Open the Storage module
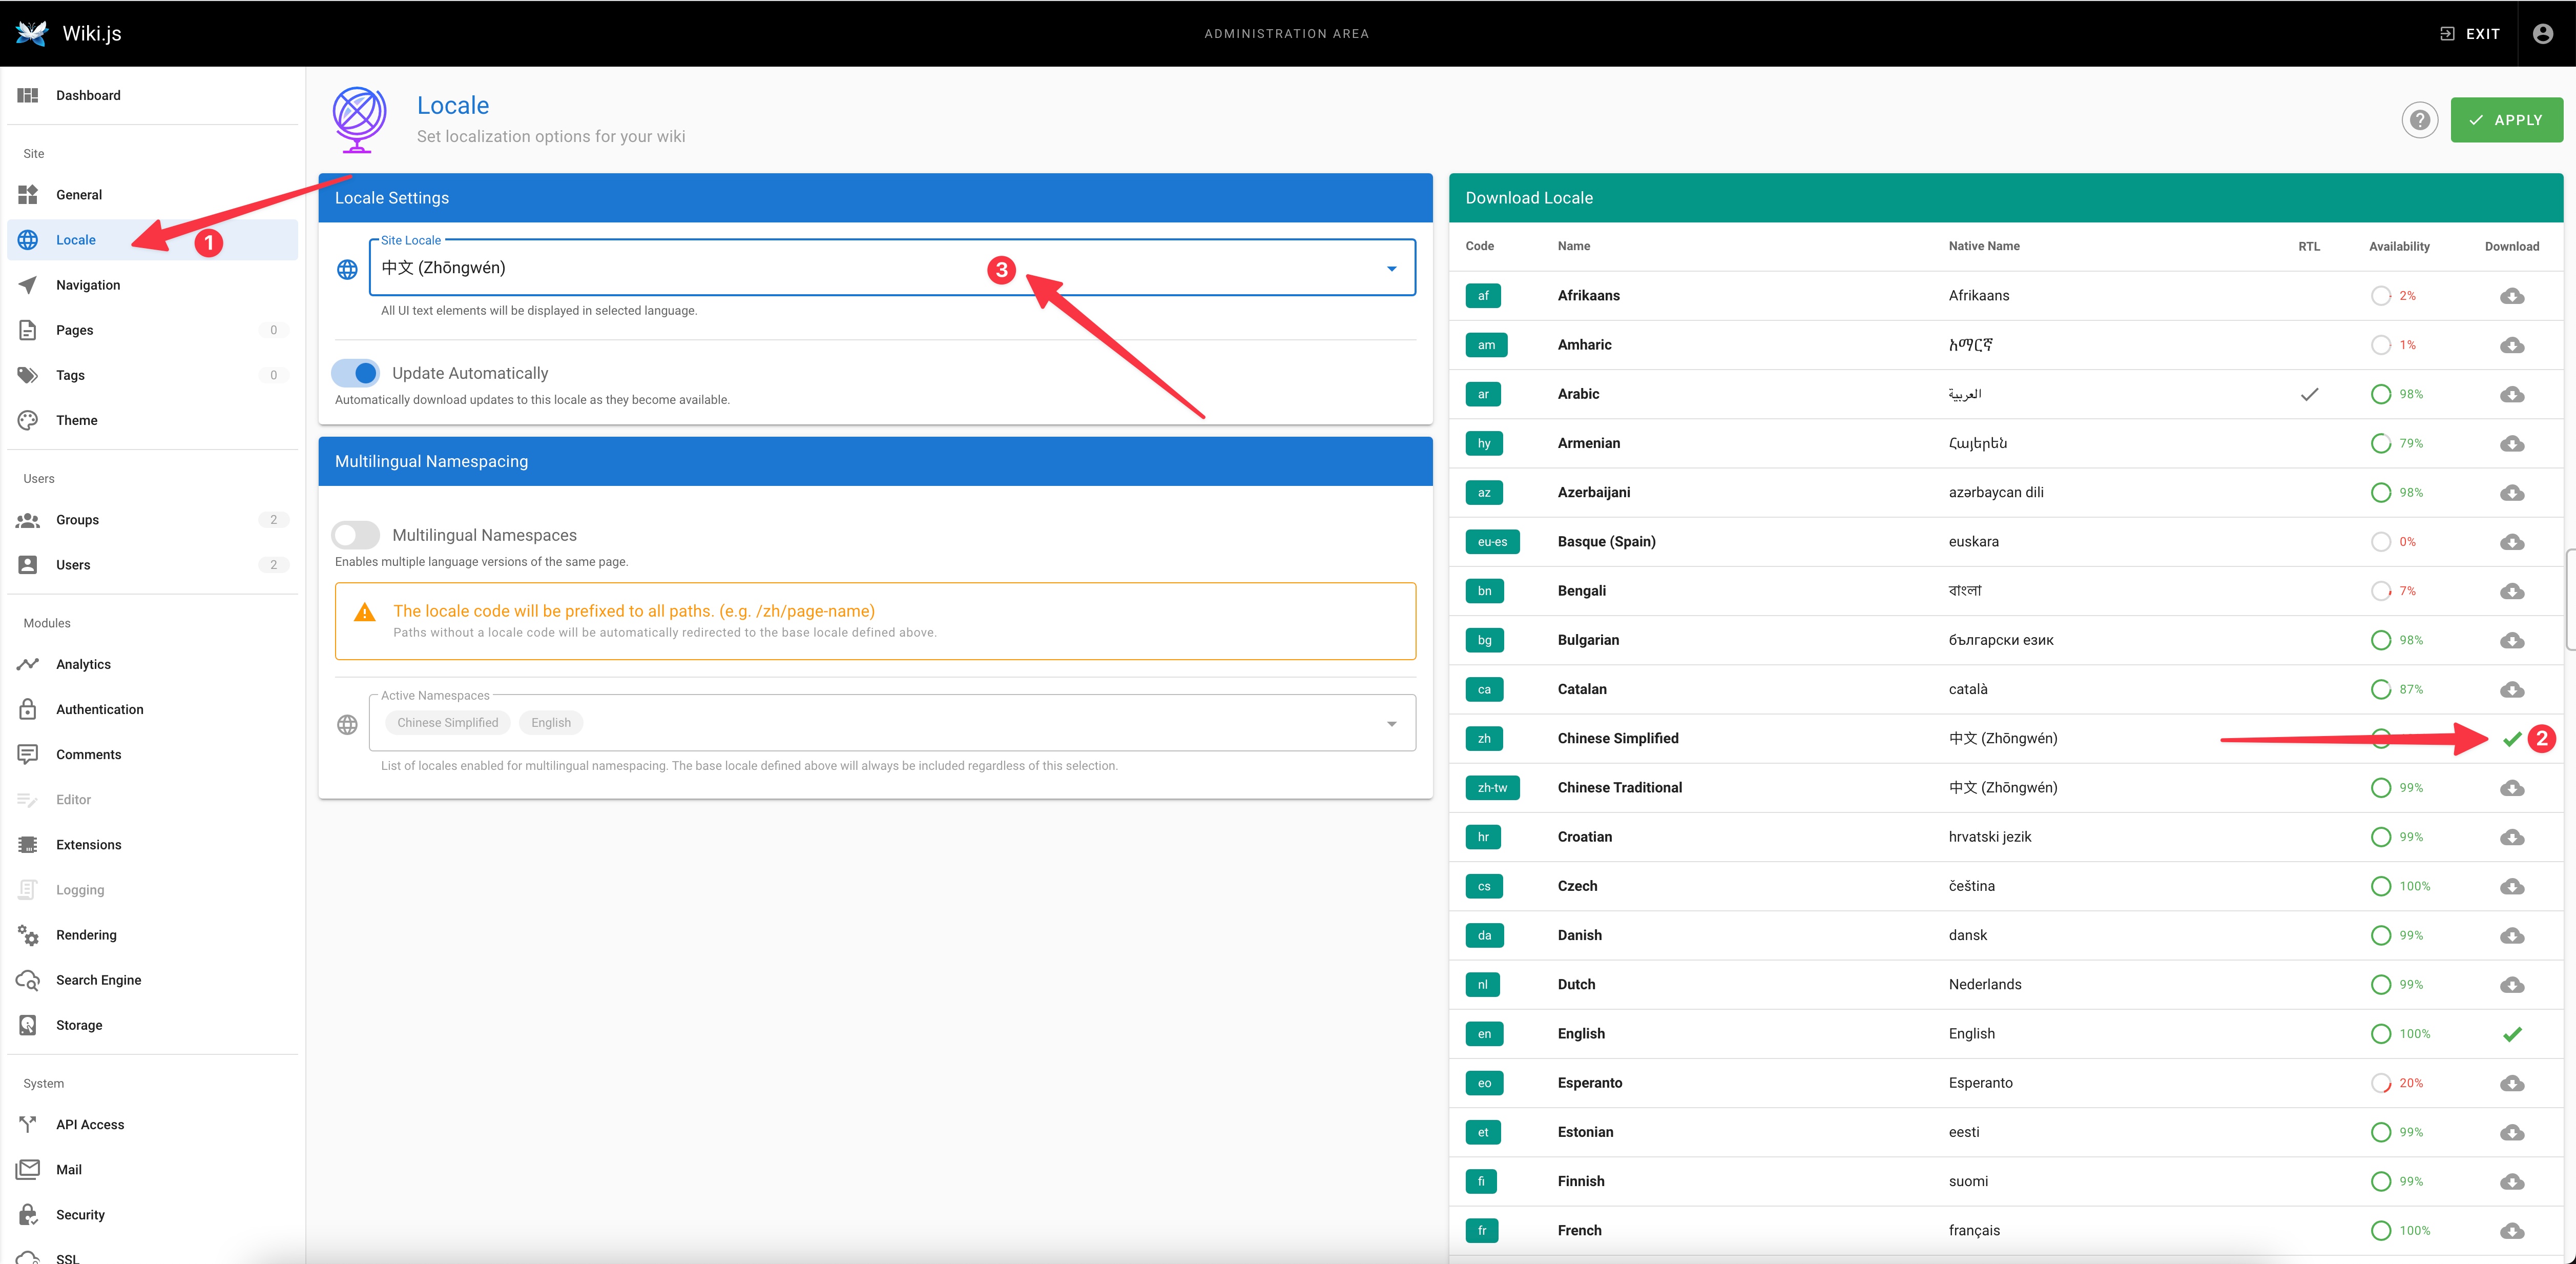 point(152,1024)
